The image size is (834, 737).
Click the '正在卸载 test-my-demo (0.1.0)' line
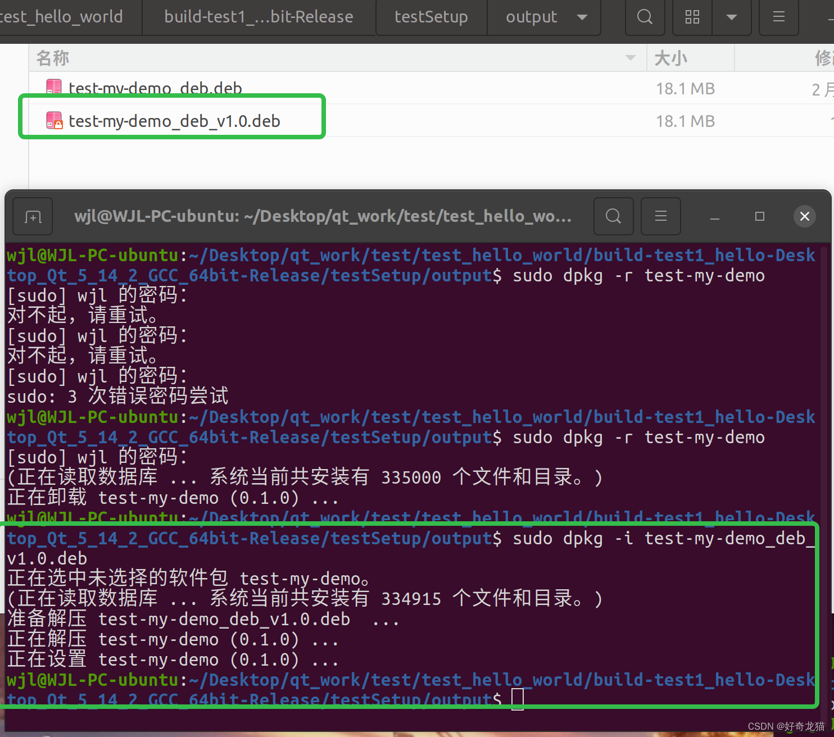pos(173,497)
